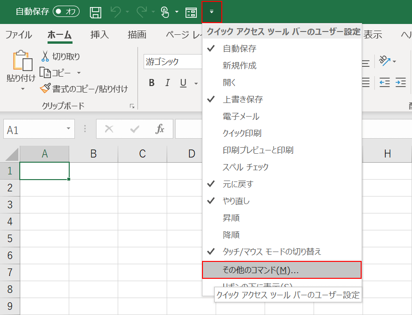The height and width of the screenshot is (315, 412).
Task: Click the Redo icon
Action: (141, 13)
